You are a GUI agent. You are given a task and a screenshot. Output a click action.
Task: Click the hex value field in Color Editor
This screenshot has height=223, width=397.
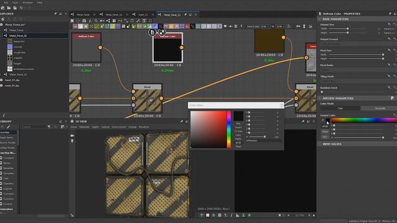pos(263,141)
